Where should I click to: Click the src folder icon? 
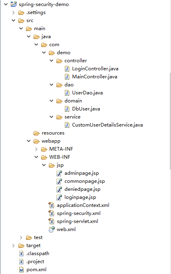click(21, 20)
